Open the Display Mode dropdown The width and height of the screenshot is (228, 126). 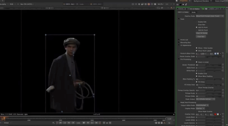click(x=200, y=108)
